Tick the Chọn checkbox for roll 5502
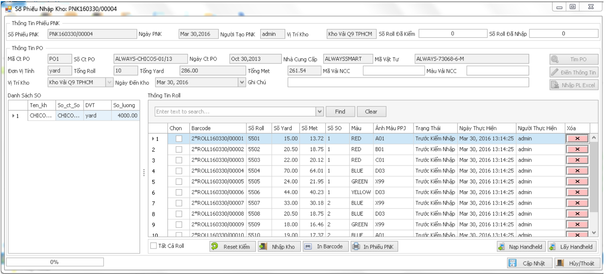 point(179,149)
